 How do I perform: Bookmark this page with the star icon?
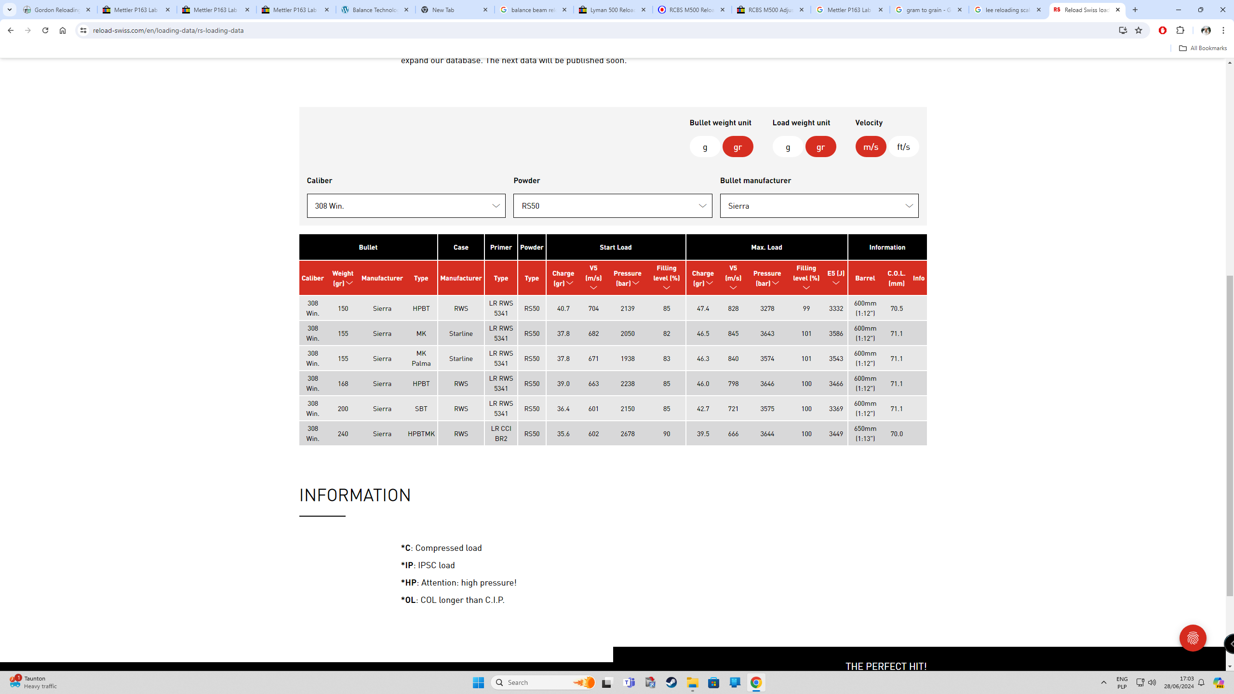[1139, 30]
